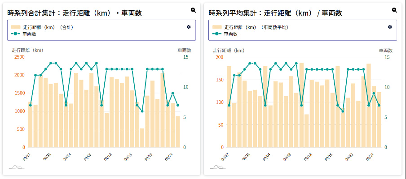Image resolution: width=406 pixels, height=179 pixels.
Task: Click the green 車両数 line marker in the right legend
Action: [217, 34]
